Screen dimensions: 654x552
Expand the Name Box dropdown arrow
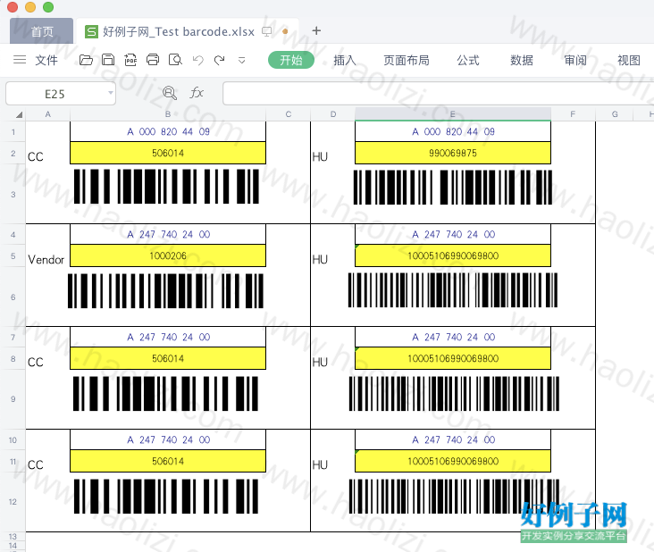pos(111,93)
